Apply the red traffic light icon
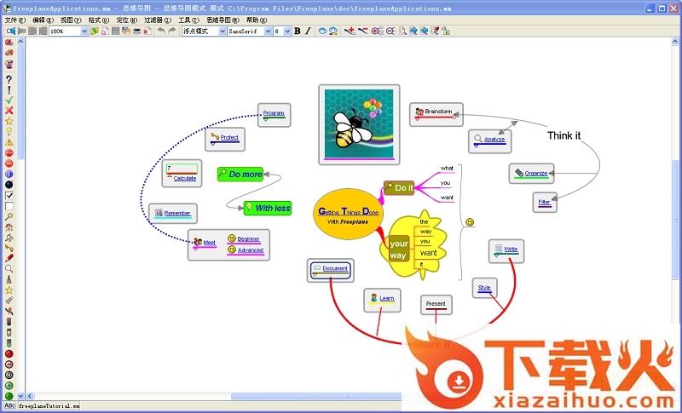The image size is (682, 413). pos(9,322)
